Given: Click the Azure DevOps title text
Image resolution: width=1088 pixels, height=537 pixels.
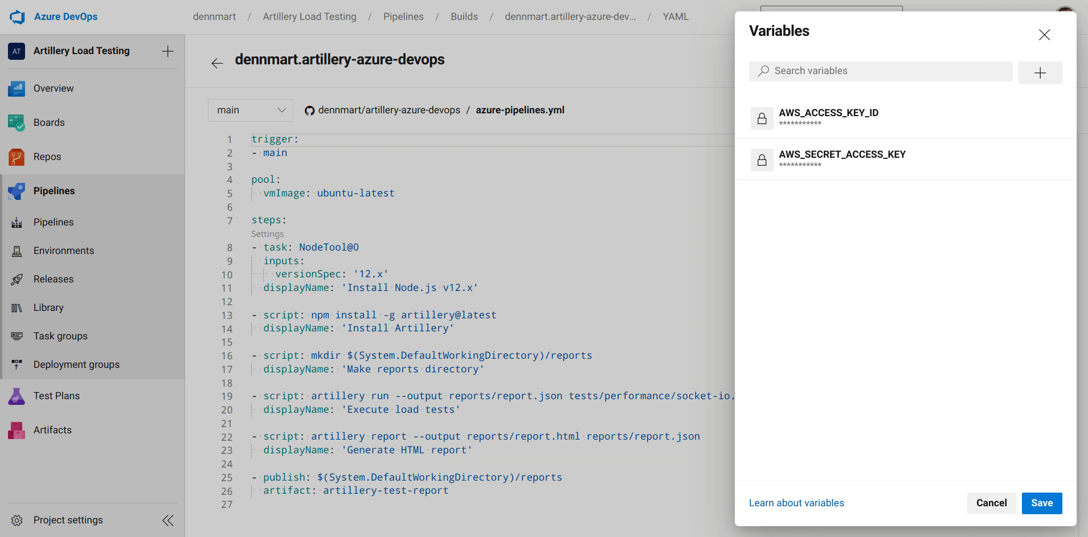Looking at the screenshot, I should (66, 17).
